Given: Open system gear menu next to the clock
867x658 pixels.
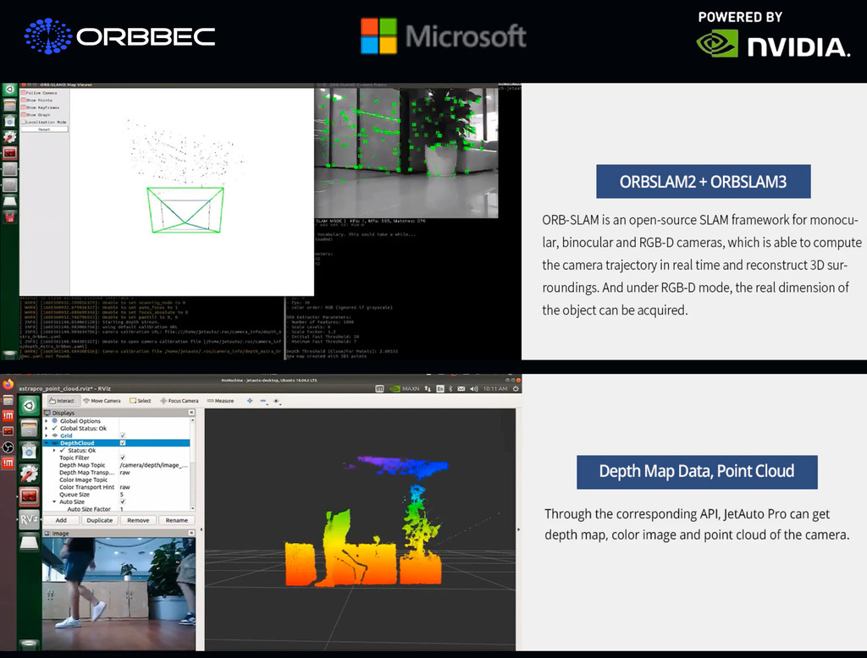Looking at the screenshot, I should [516, 388].
